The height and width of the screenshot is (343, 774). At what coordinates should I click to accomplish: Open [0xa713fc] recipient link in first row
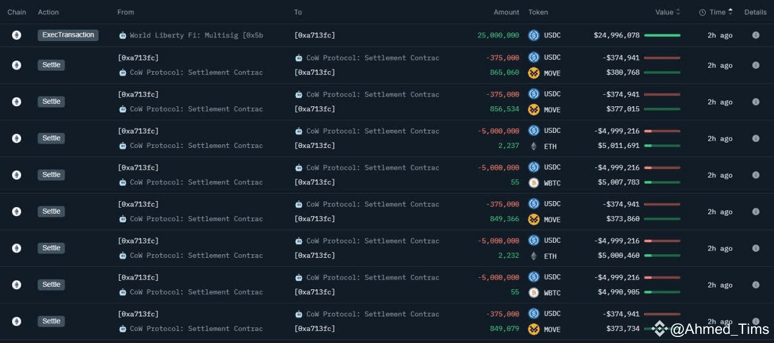314,35
